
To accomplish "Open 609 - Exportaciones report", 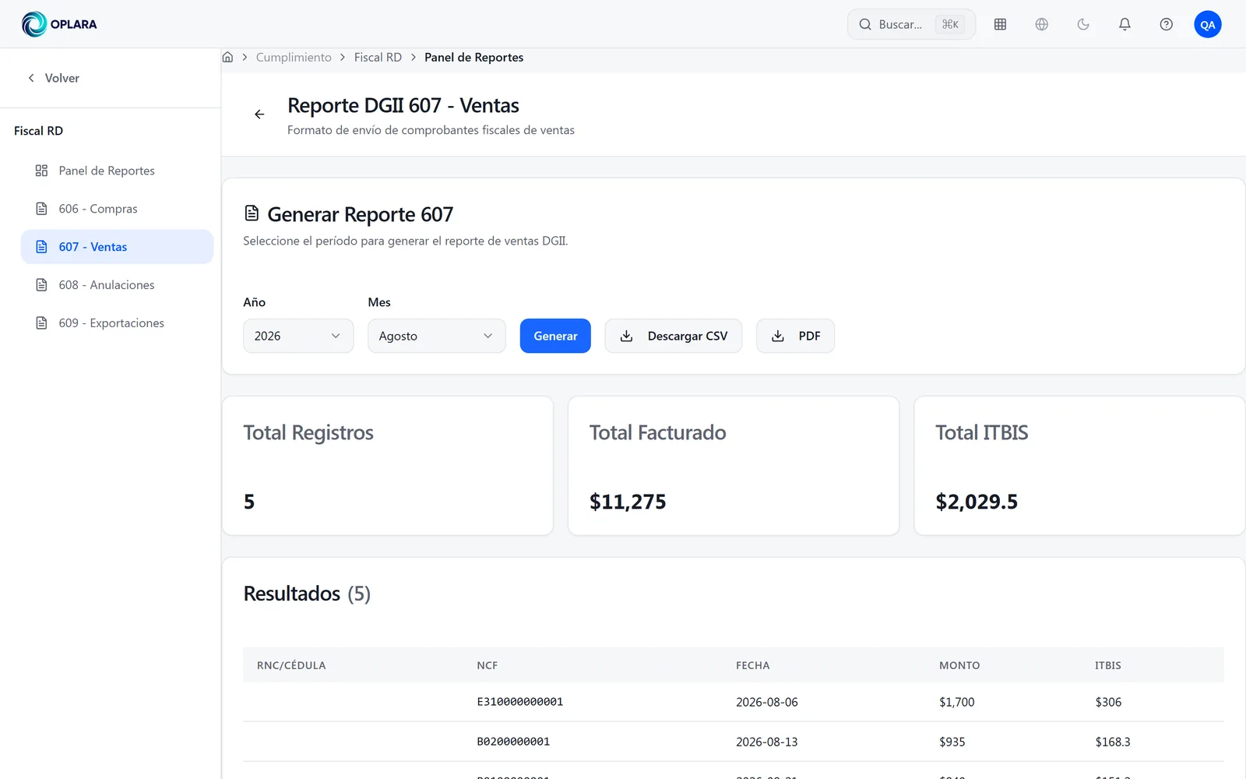I will pyautogui.click(x=117, y=323).
